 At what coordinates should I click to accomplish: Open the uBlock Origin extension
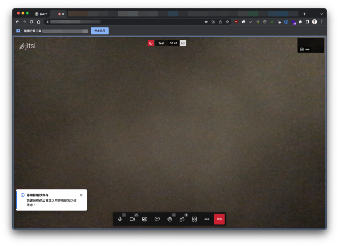tap(236, 22)
